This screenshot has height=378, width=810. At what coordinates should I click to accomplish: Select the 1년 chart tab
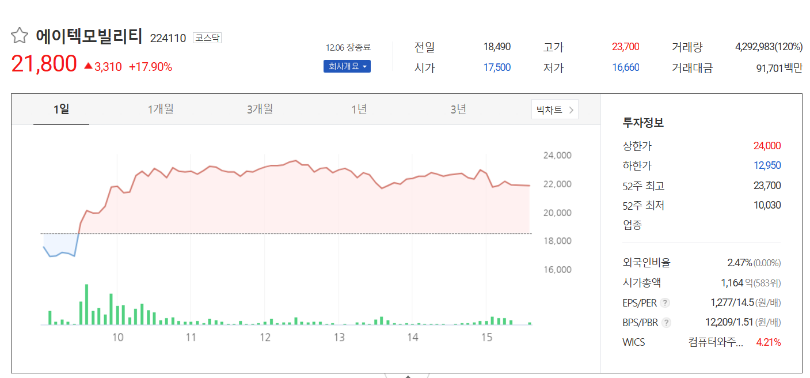click(359, 109)
